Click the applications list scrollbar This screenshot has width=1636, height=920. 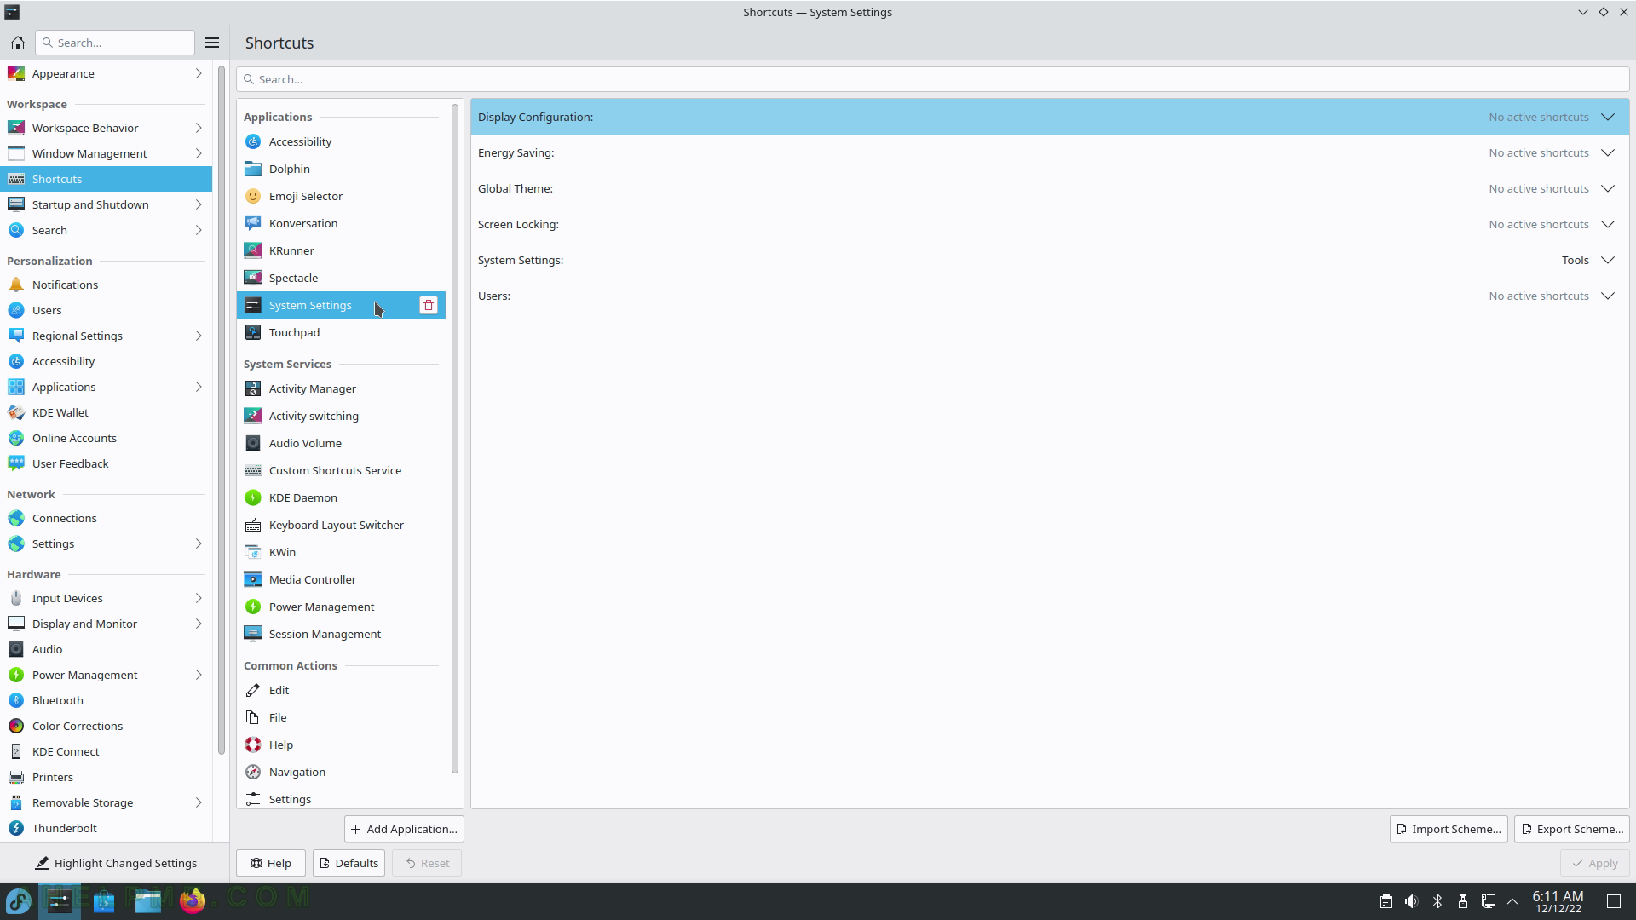[455, 439]
